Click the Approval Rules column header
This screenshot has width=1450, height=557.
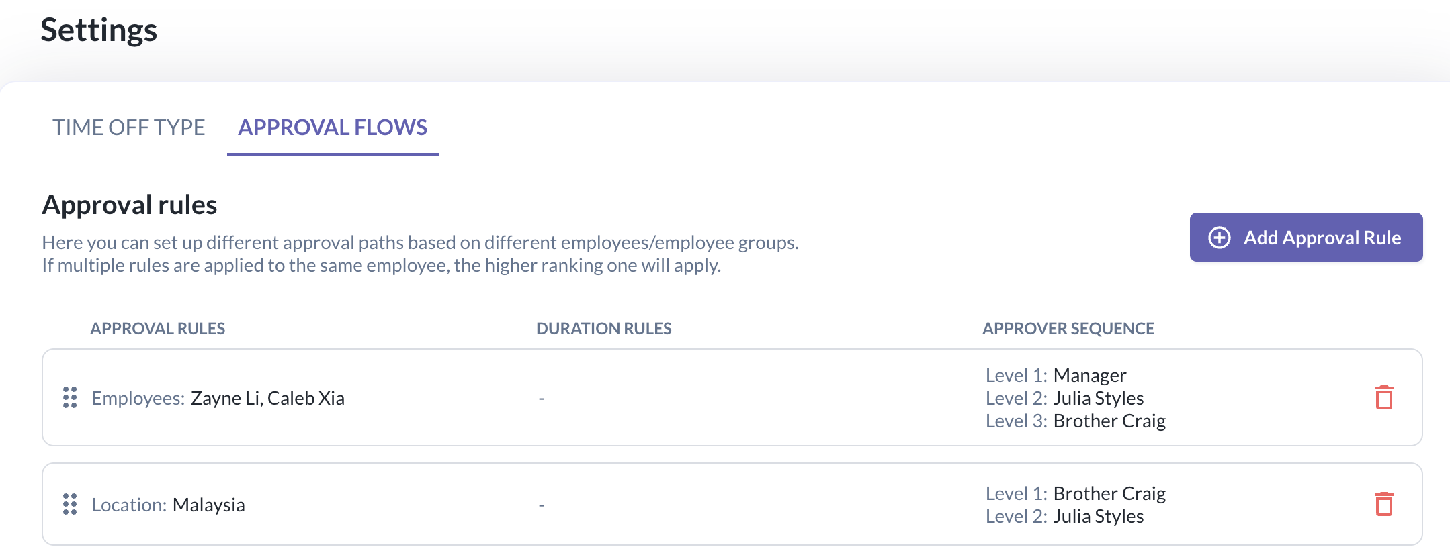[158, 328]
